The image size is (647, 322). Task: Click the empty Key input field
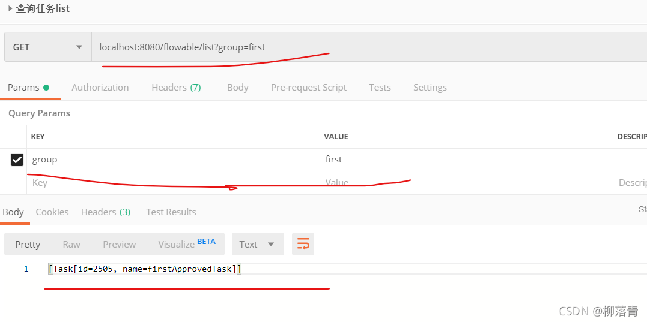(173, 183)
